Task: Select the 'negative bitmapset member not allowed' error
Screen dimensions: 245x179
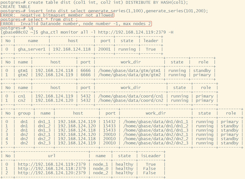Action: [x=57, y=15]
